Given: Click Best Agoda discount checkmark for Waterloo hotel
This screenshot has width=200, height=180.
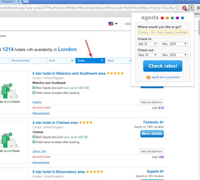Looking at the screenshot, I should pos(34,88).
